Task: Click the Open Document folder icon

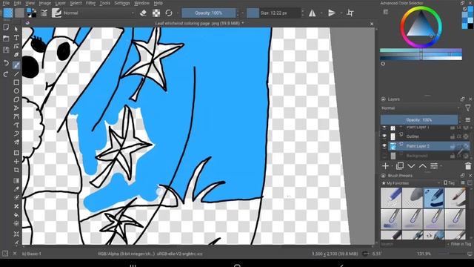Action: pyautogui.click(x=6, y=39)
